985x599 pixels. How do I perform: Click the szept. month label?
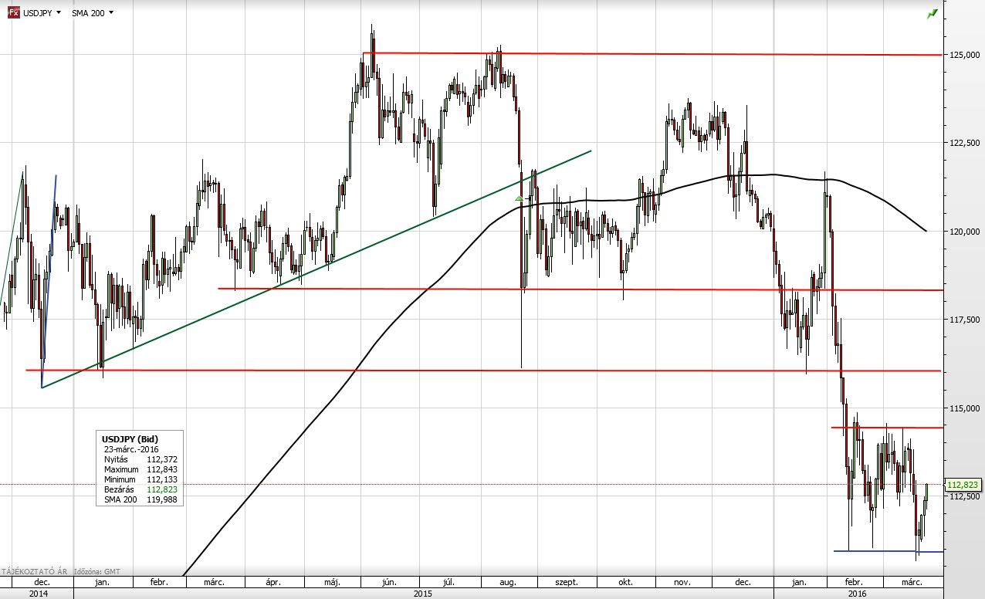point(567,582)
